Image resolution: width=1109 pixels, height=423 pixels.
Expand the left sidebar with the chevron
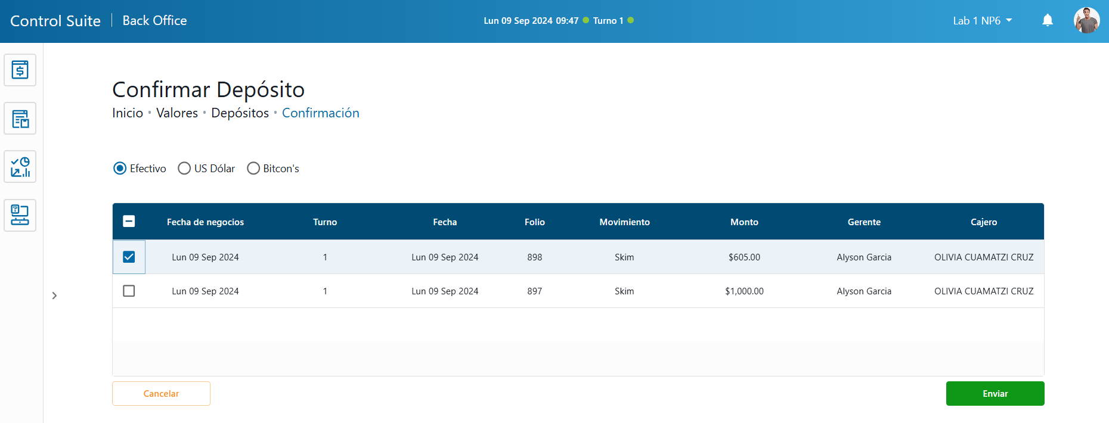(54, 296)
